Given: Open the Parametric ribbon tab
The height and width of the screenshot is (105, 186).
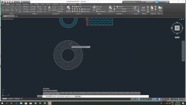Looking at the screenshot, I should tap(25, 4).
